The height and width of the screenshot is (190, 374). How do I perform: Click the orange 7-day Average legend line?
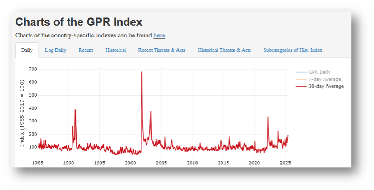click(301, 79)
